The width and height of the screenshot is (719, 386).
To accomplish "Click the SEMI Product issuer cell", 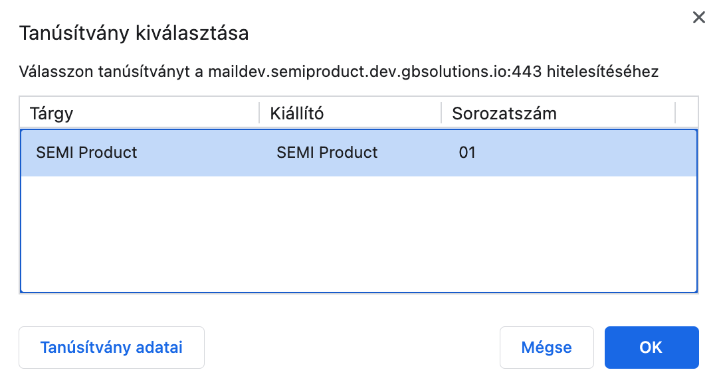I will (x=327, y=153).
